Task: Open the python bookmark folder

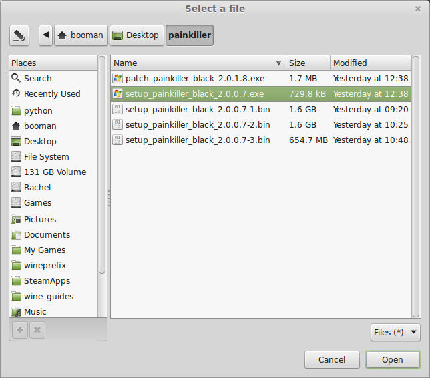Action: 53,111
